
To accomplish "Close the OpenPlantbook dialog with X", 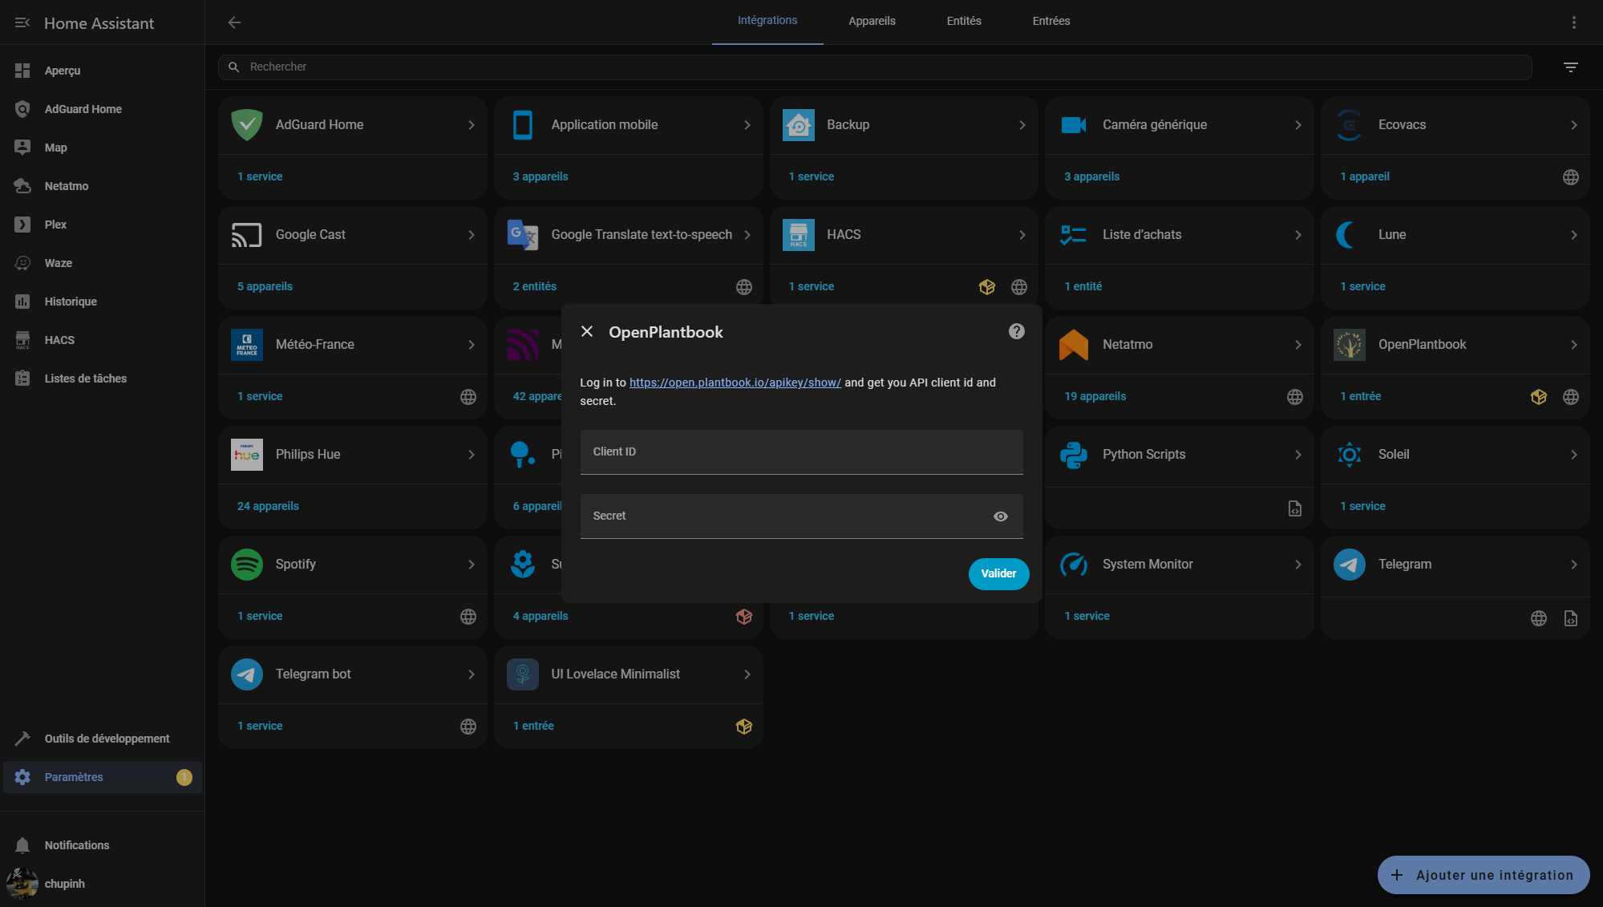I will (x=587, y=331).
